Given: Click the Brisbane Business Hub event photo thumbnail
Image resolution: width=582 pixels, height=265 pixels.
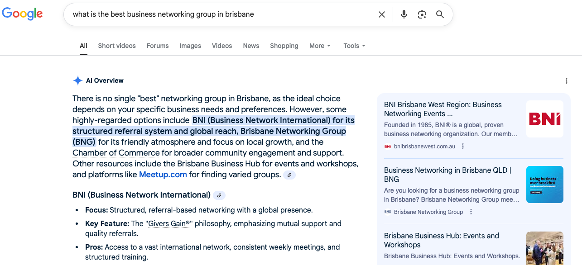Looking at the screenshot, I should [x=545, y=248].
